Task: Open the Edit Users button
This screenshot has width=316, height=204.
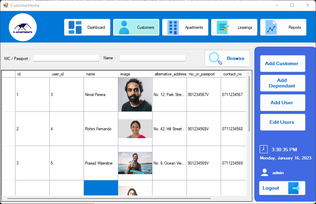Action: coord(282,122)
